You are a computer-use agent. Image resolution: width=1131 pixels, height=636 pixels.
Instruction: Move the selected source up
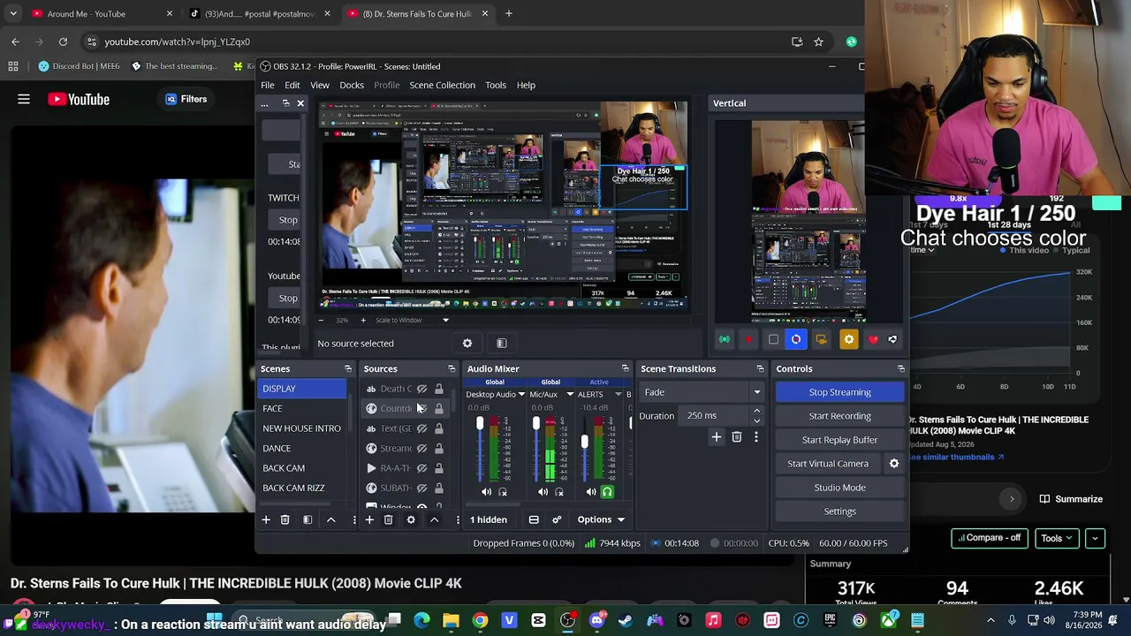point(434,519)
